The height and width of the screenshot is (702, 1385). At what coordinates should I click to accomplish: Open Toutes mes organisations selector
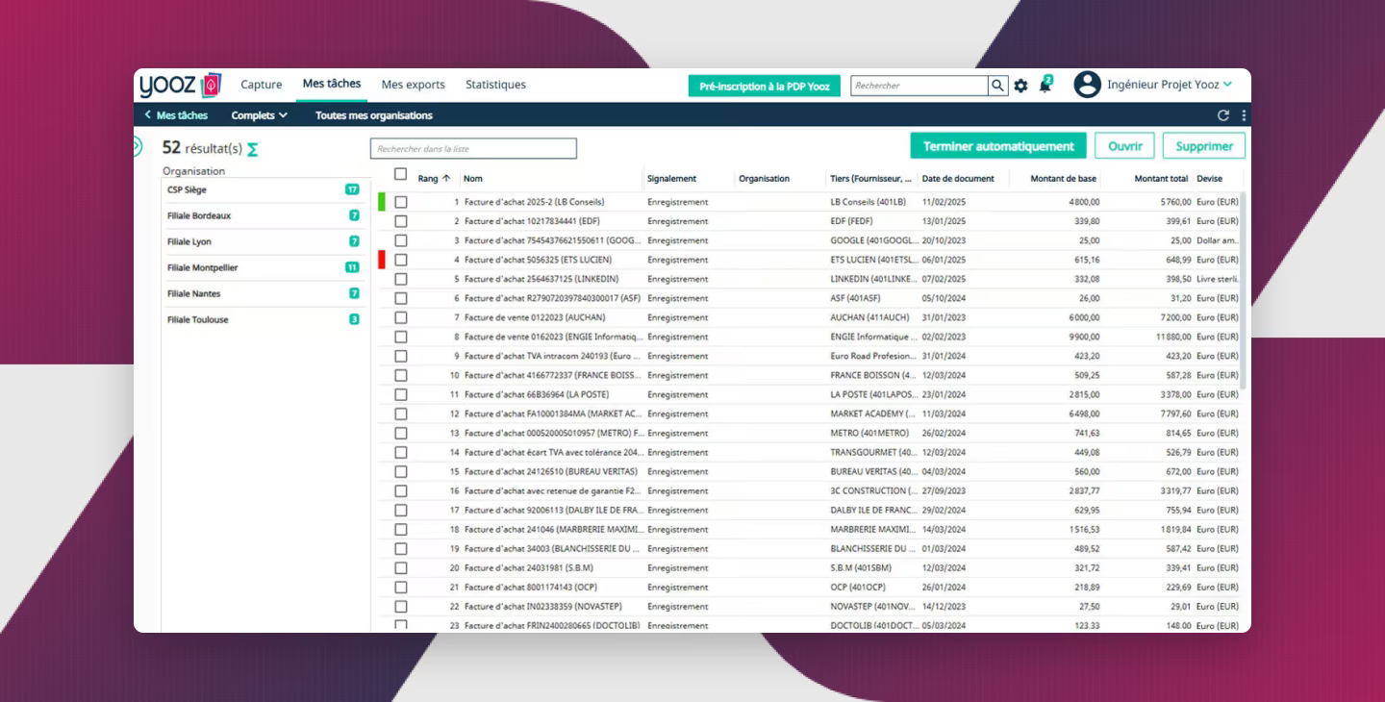[x=374, y=115]
